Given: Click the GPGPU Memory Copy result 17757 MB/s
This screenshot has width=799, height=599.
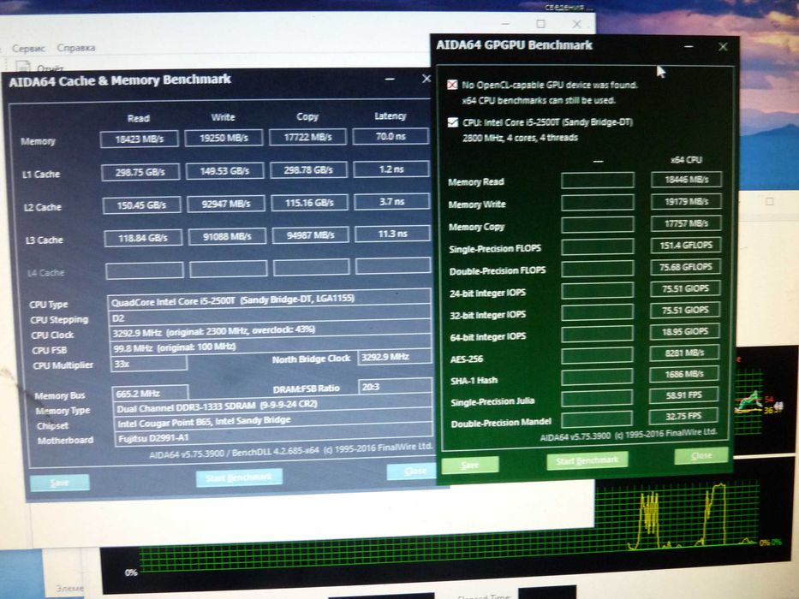Looking at the screenshot, I should tap(686, 223).
